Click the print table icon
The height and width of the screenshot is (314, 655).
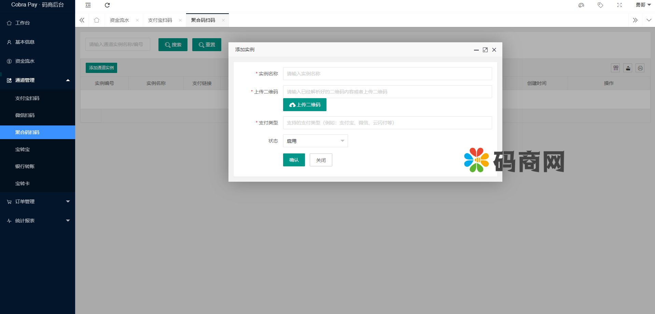pos(640,68)
